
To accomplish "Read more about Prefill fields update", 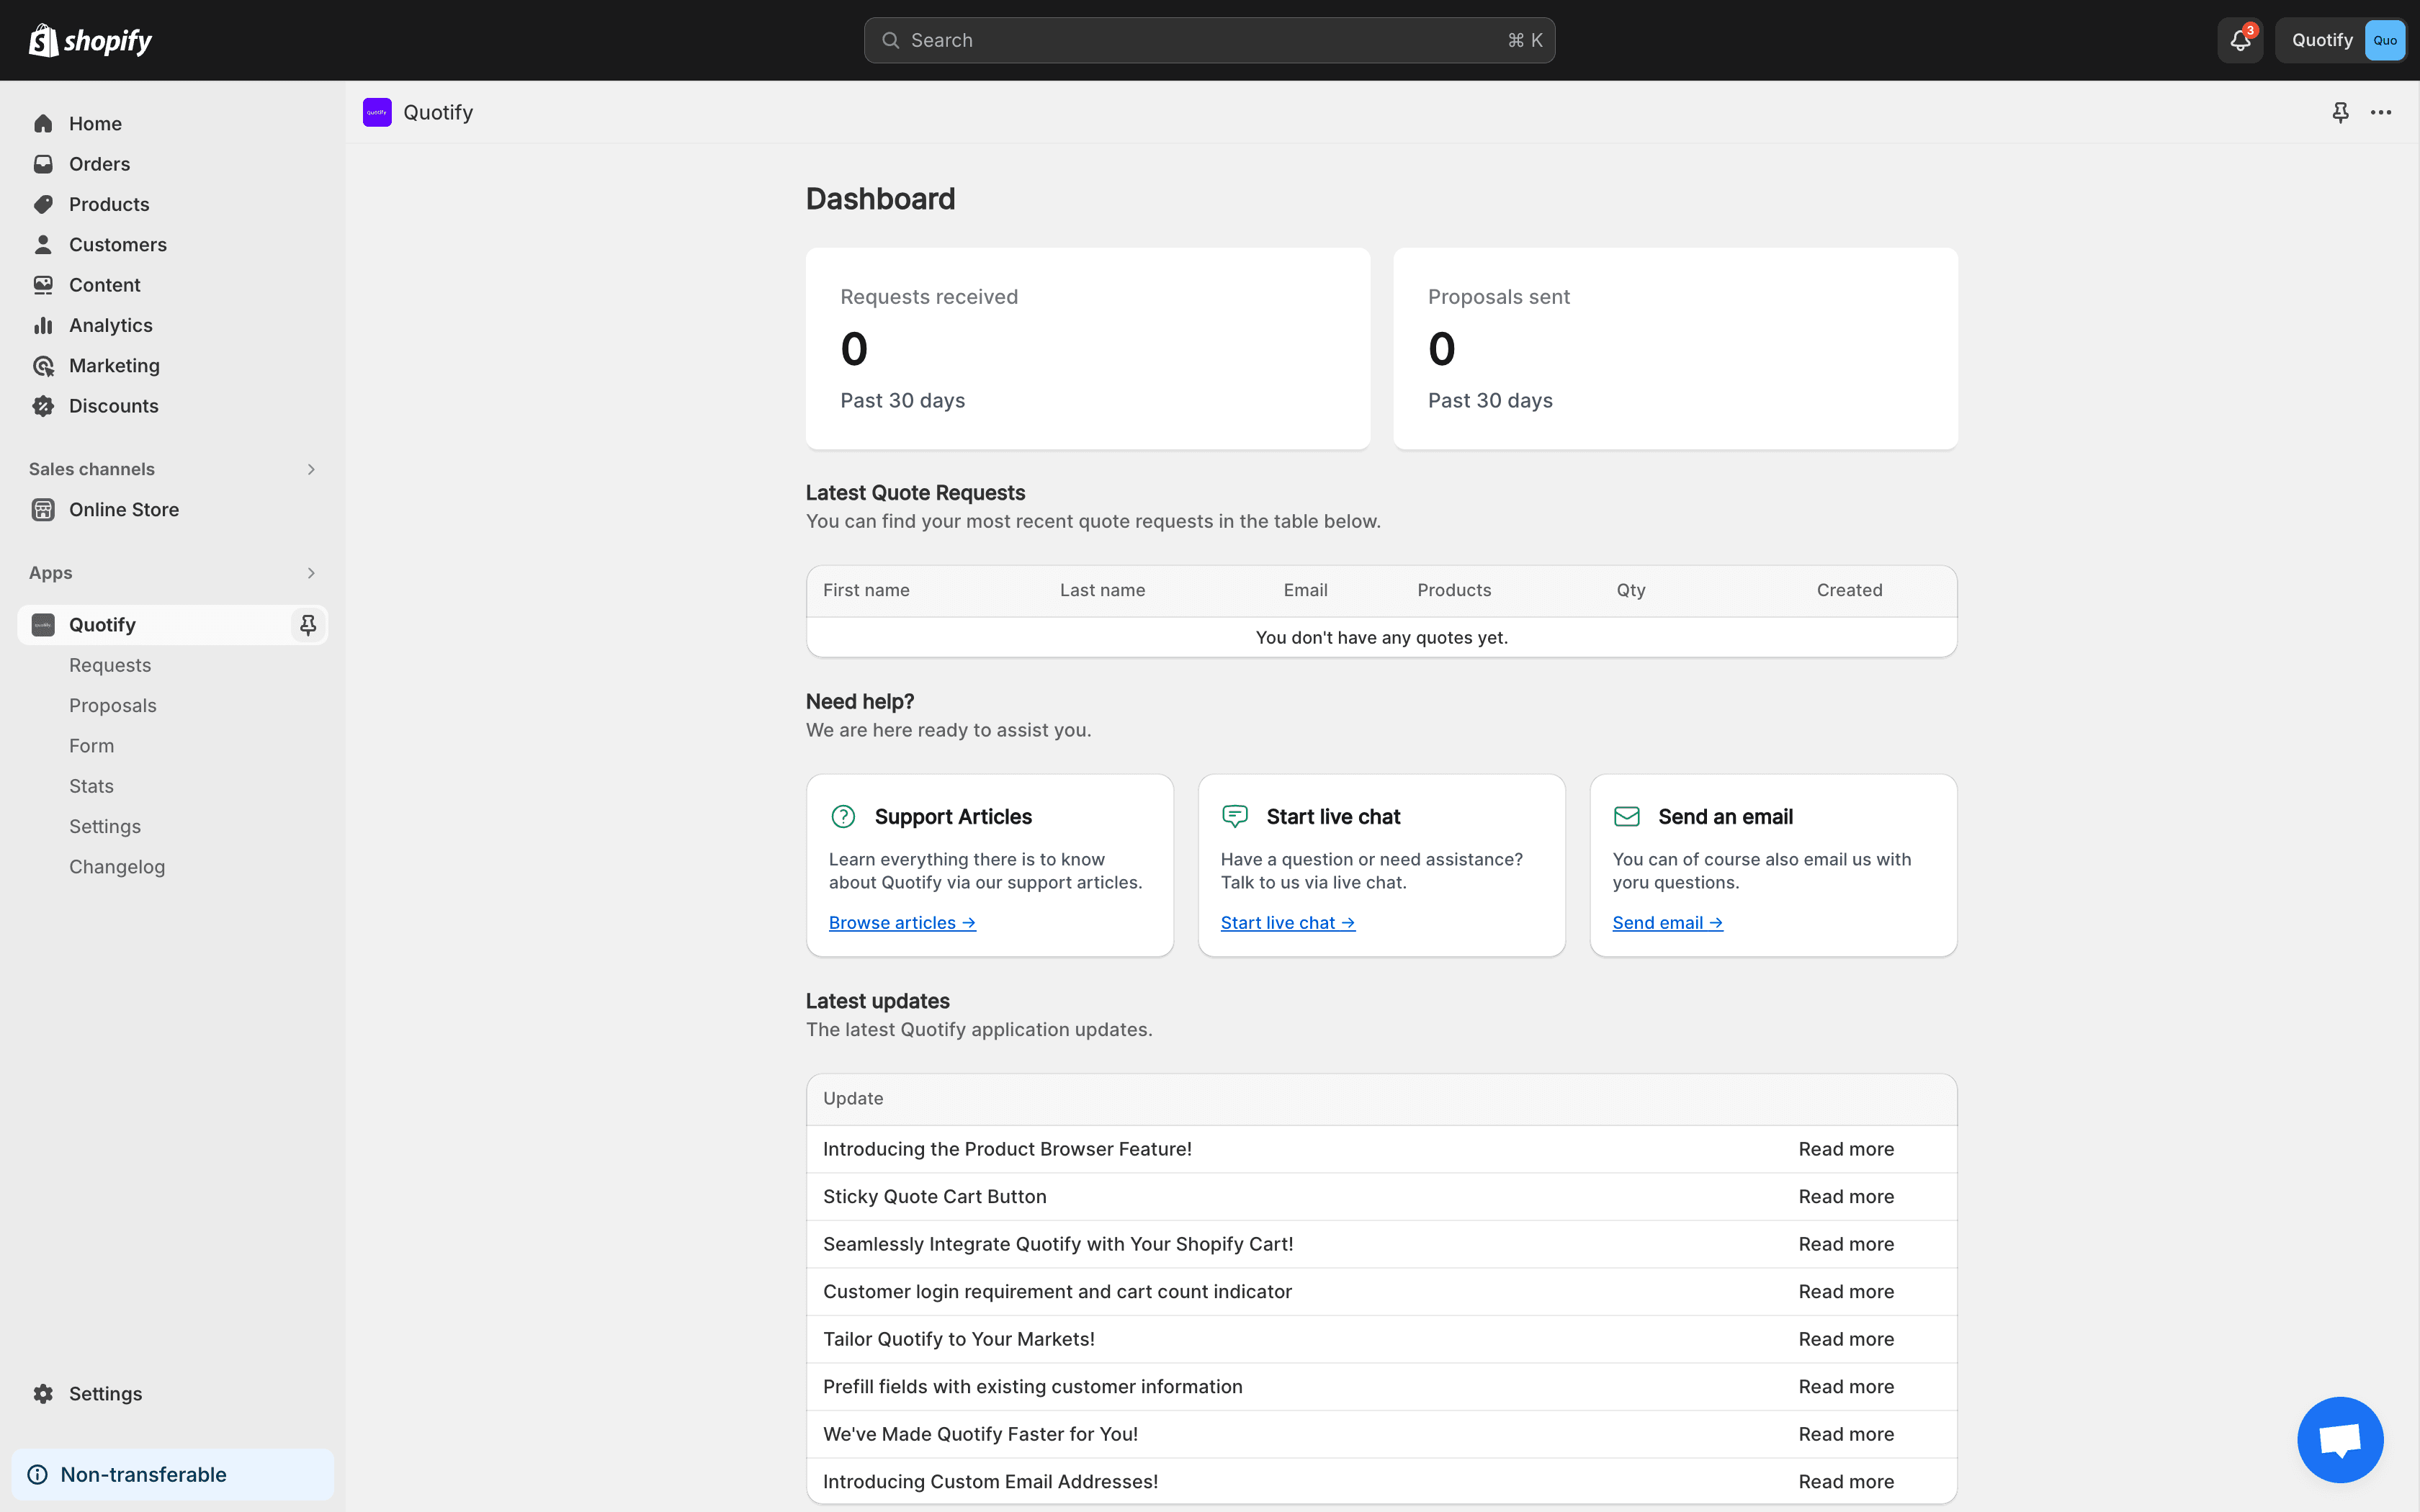I will point(1846,1386).
